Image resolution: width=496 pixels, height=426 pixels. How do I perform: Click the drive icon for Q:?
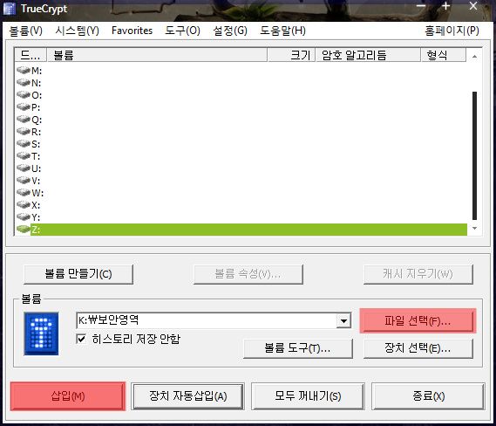coord(24,119)
